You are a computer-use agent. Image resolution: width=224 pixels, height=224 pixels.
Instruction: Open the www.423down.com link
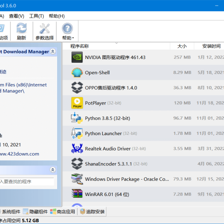pos(19,154)
